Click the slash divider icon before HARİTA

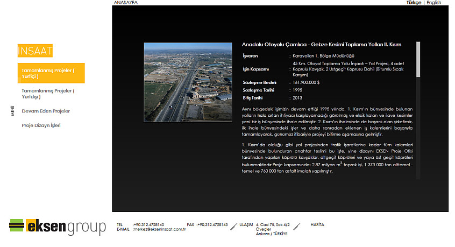pos(296,227)
